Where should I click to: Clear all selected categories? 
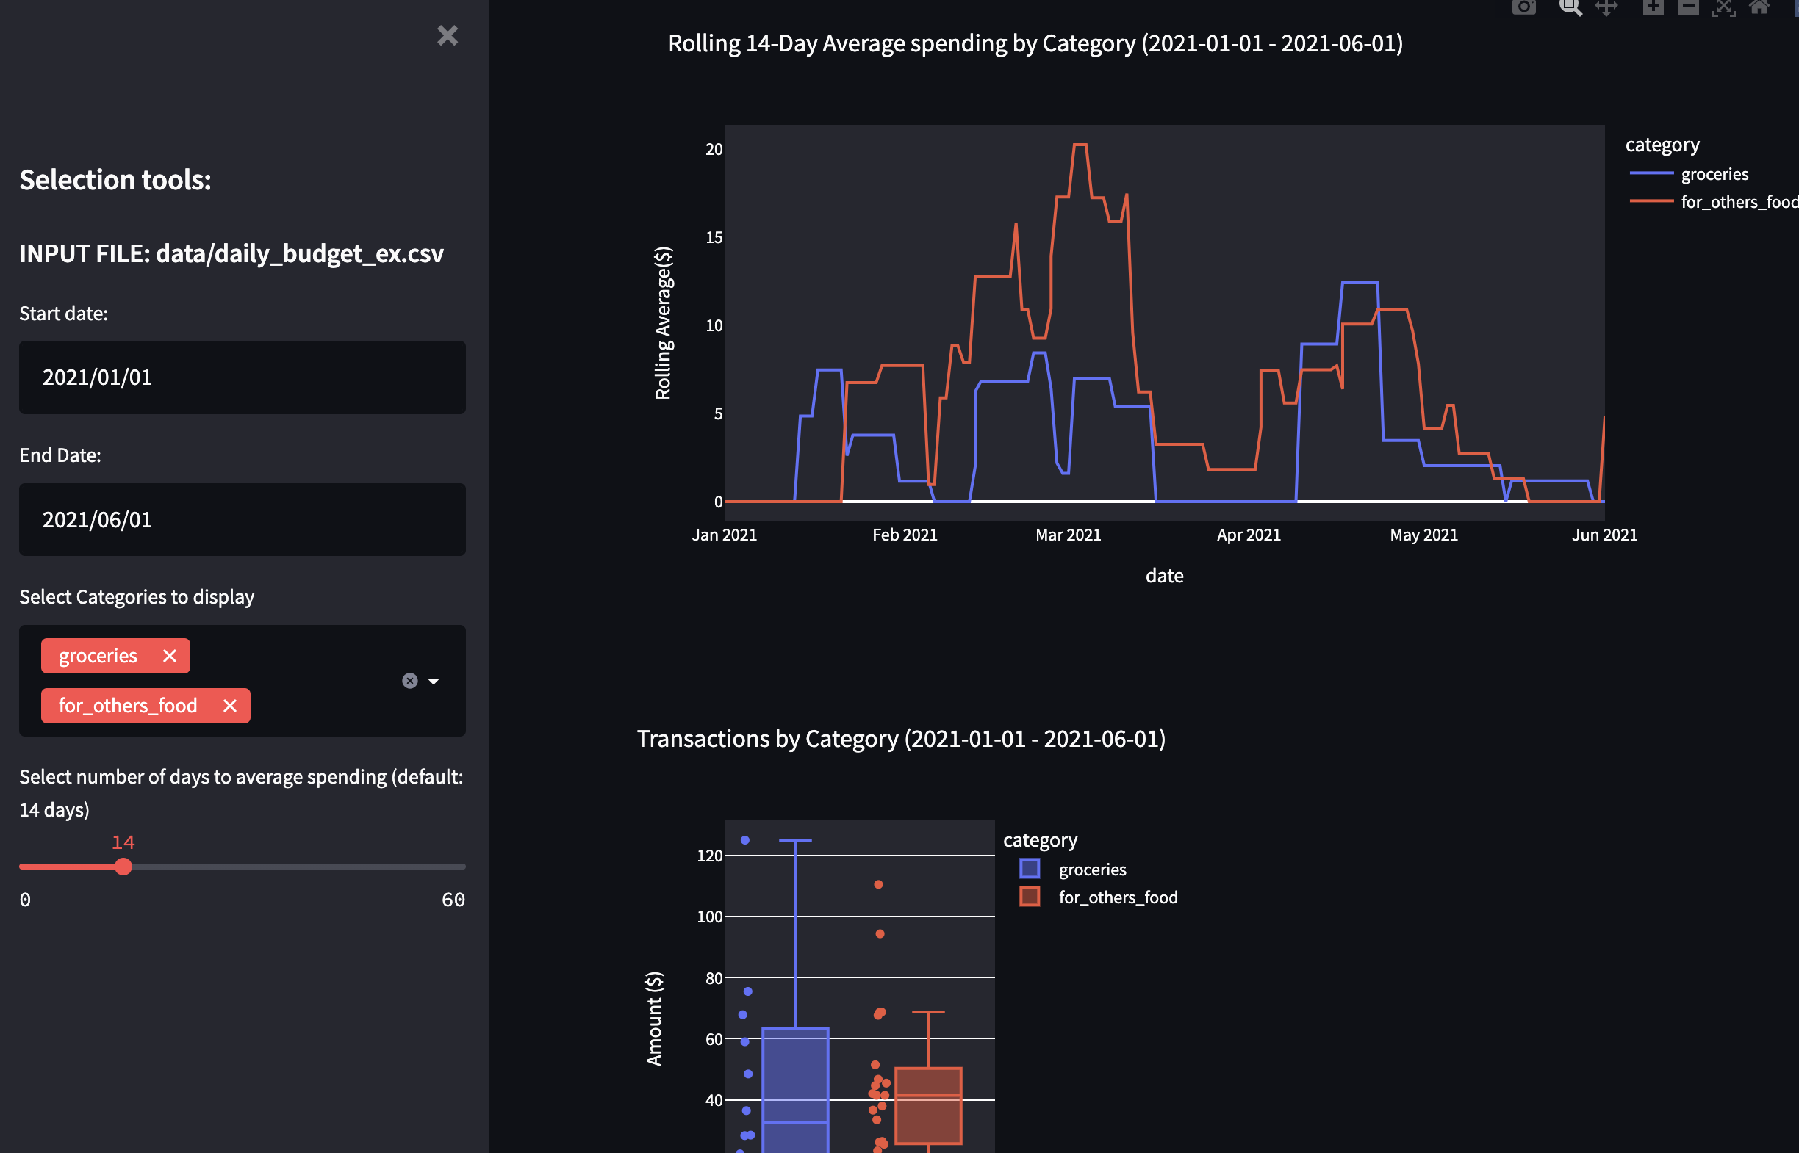[409, 681]
